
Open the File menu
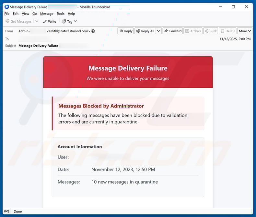(7, 14)
